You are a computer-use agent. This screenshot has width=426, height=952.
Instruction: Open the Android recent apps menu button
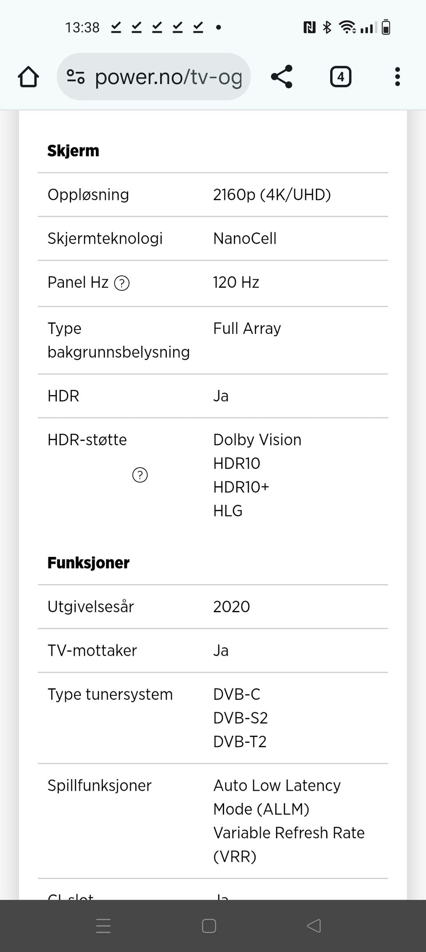pyautogui.click(x=103, y=926)
